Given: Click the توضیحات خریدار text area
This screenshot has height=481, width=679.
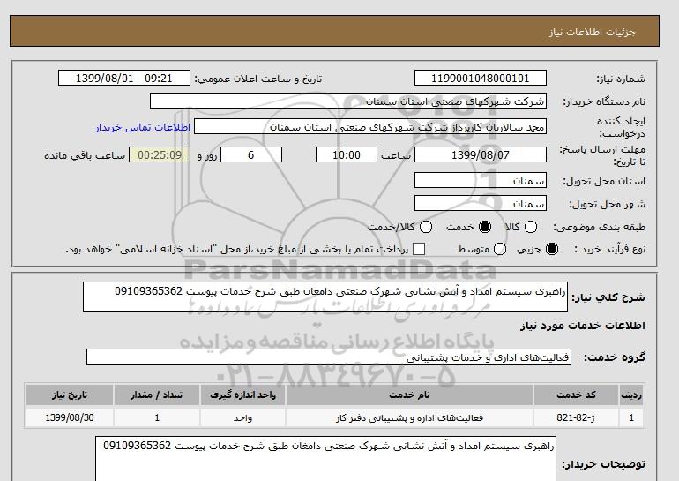Looking at the screenshot, I should [x=325, y=458].
